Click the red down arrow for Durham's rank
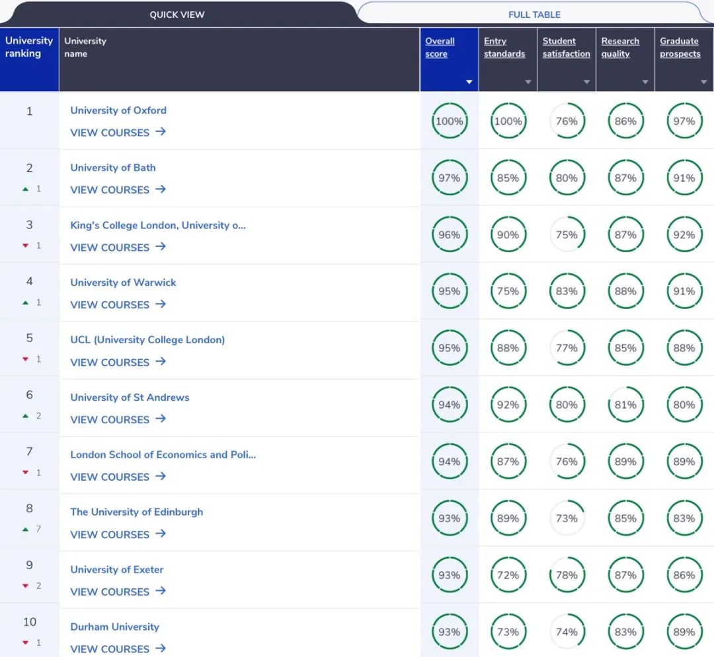 [26, 642]
